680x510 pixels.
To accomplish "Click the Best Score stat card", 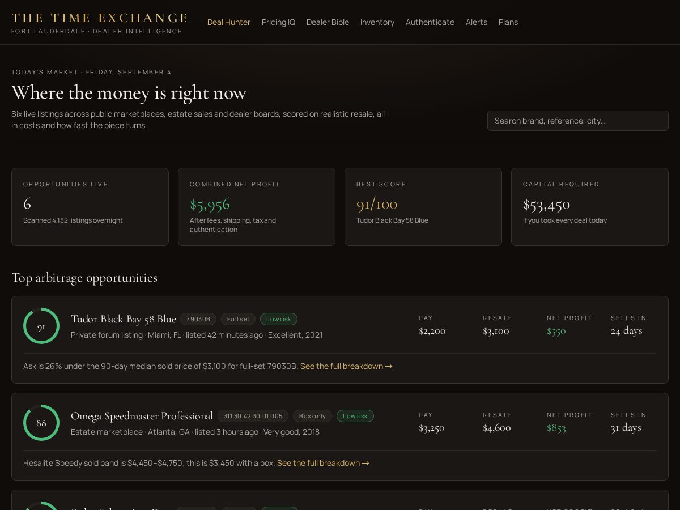I will click(x=423, y=207).
